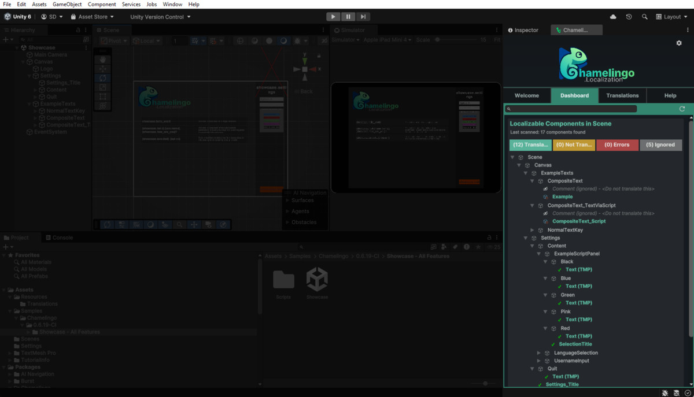Select the View (hand) tool
Viewport: 694px width, 397px height.
[102, 60]
